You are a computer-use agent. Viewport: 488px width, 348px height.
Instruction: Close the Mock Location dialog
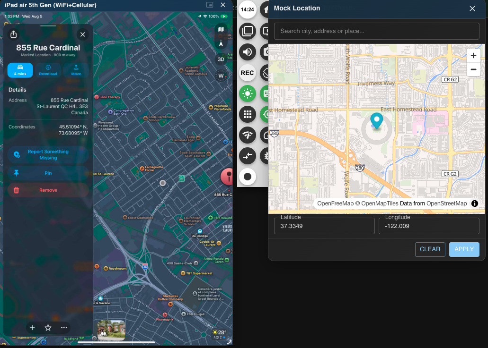pos(472,8)
